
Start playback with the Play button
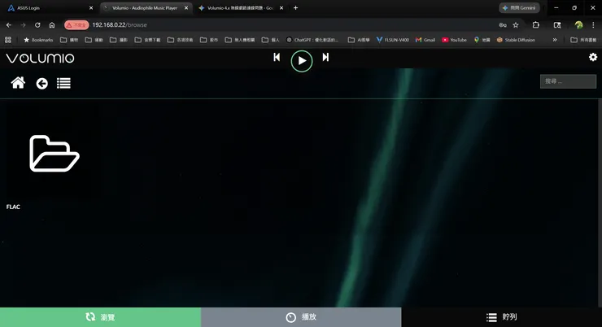pyautogui.click(x=302, y=61)
